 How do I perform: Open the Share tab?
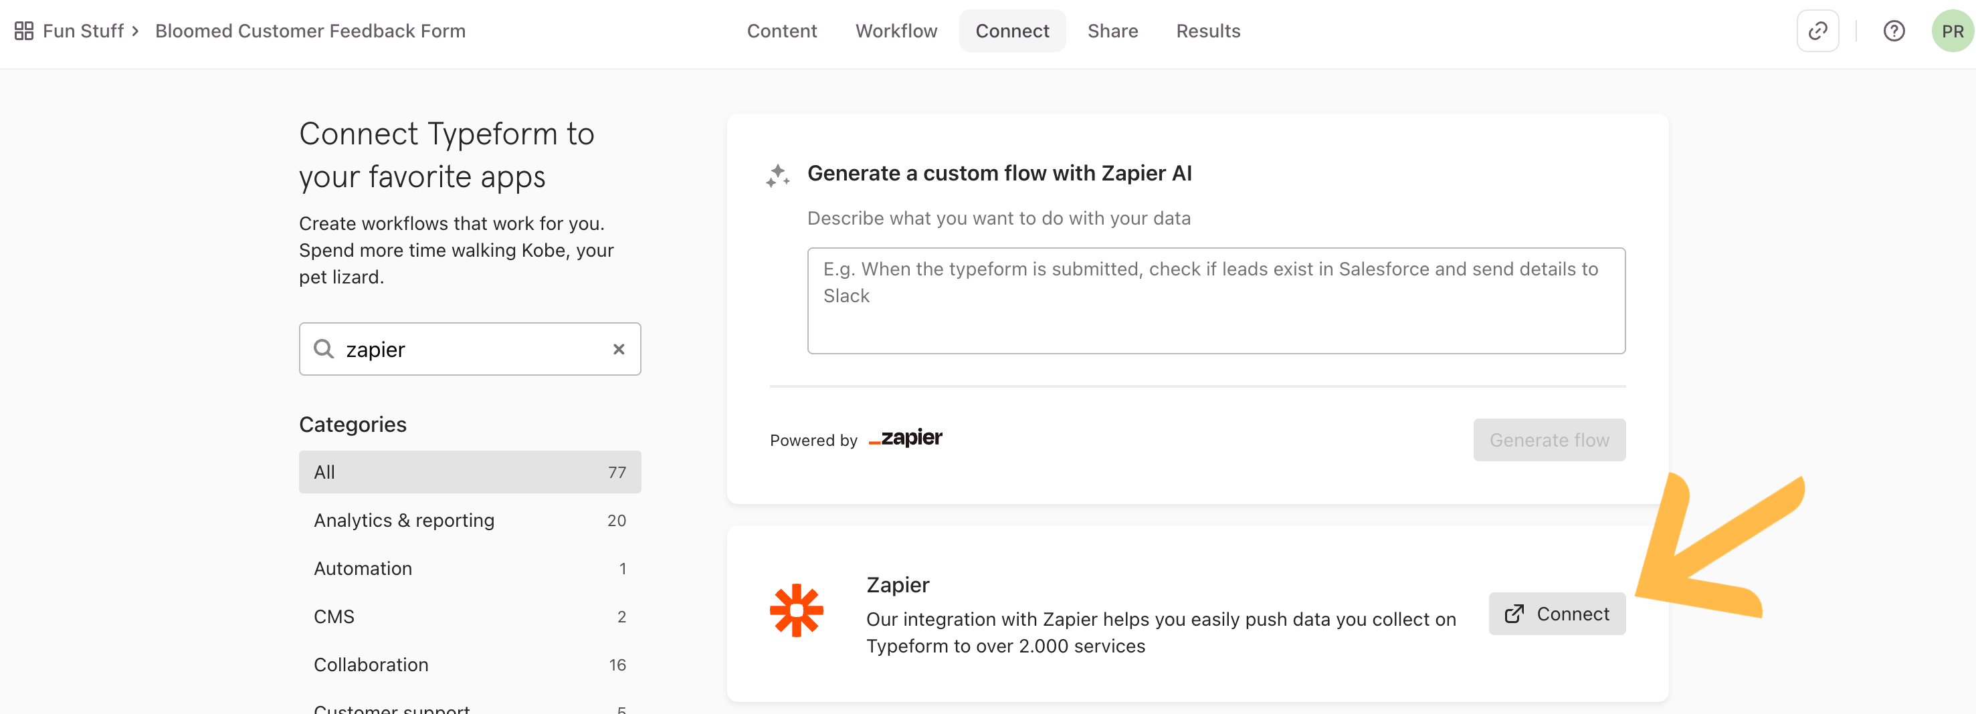pos(1112,31)
